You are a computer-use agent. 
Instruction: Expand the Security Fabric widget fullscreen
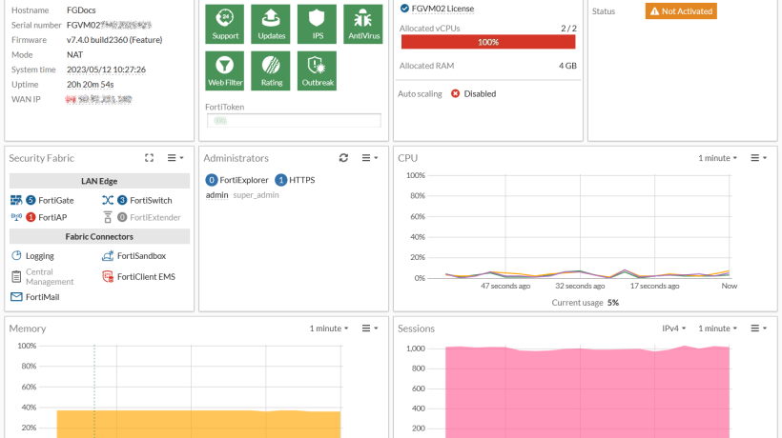[x=149, y=158]
